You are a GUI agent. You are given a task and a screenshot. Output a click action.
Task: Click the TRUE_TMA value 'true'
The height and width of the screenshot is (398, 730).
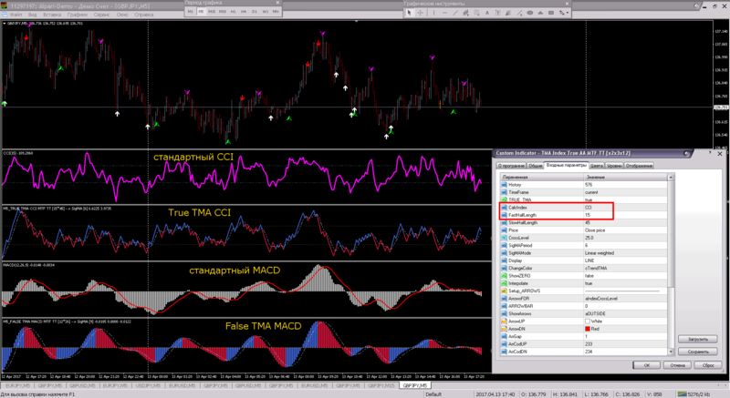tap(589, 199)
